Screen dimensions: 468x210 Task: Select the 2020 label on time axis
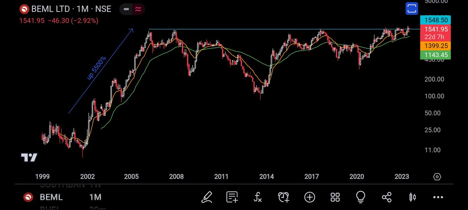coord(356,177)
